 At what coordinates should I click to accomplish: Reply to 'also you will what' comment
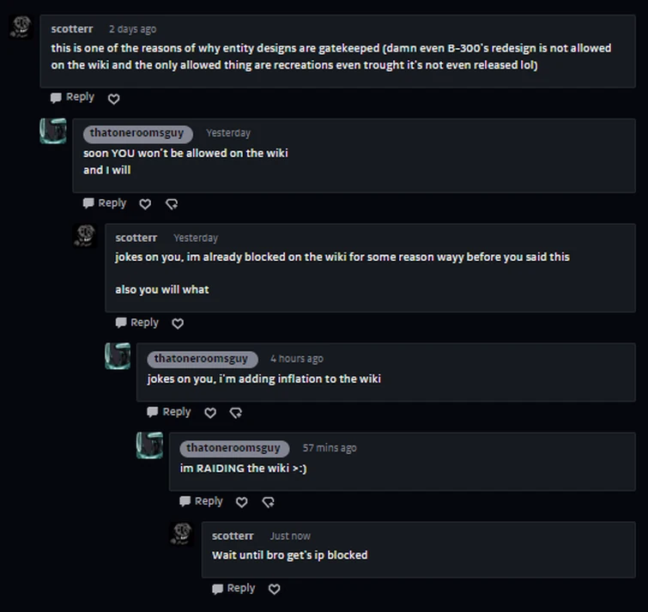[137, 323]
